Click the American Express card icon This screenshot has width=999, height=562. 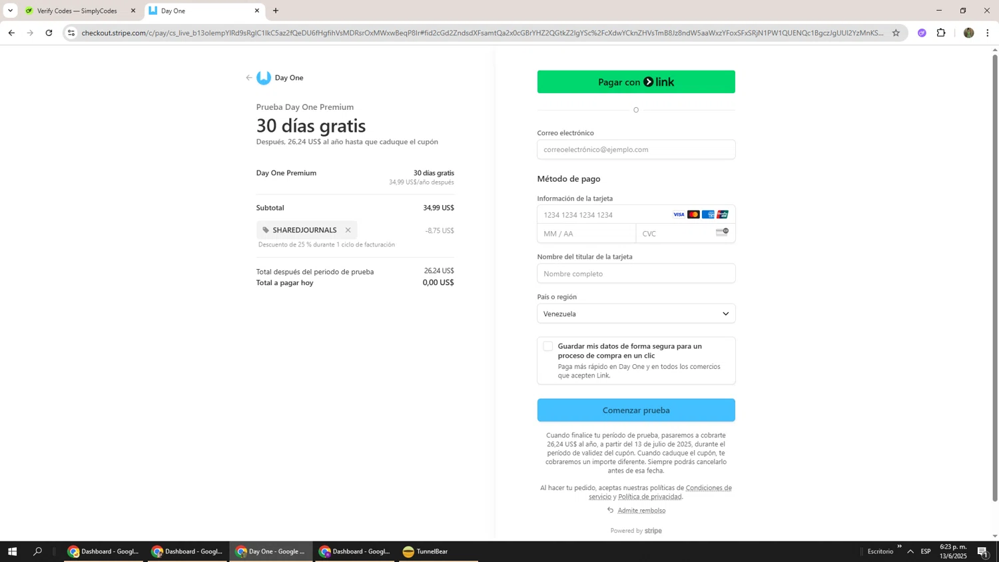click(x=708, y=214)
